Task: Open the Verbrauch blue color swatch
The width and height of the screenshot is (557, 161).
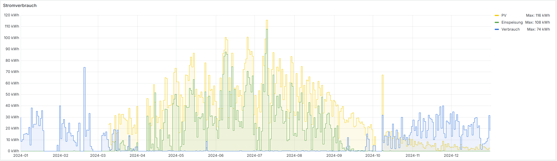Action: coord(497,29)
